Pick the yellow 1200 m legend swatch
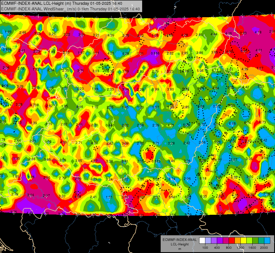 tap(244, 240)
